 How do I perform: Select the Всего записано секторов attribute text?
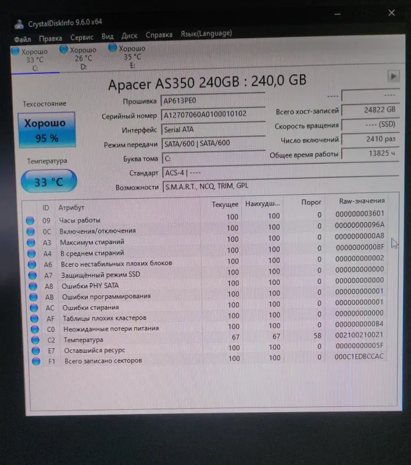tap(103, 360)
